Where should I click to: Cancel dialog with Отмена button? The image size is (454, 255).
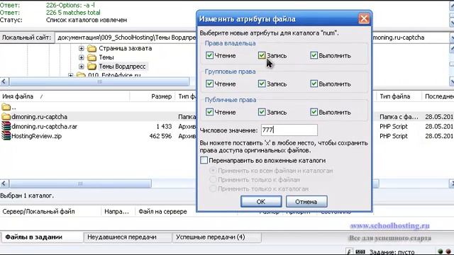click(x=306, y=201)
